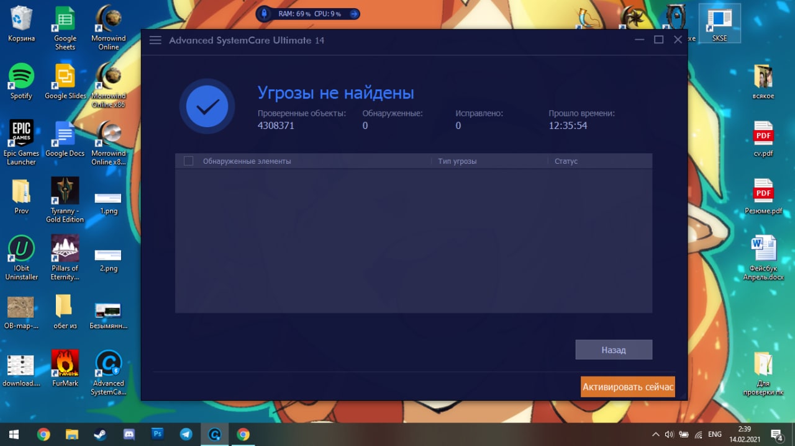Launch FurMark desktop shortcut

[x=65, y=368]
